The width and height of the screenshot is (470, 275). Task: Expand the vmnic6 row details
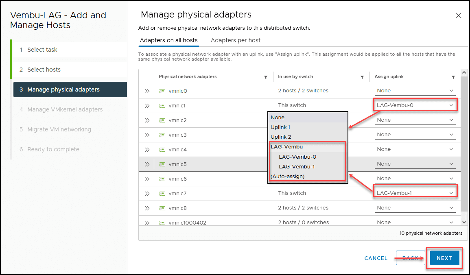[147, 179]
